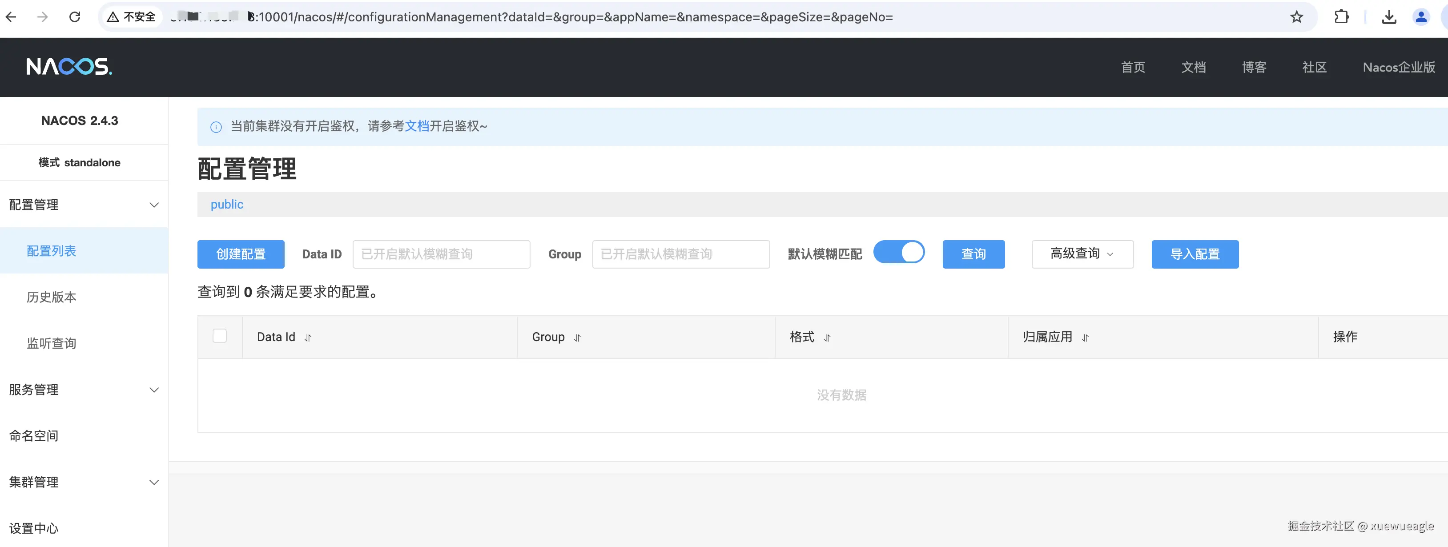Click the Data ID search input field

tap(441, 254)
